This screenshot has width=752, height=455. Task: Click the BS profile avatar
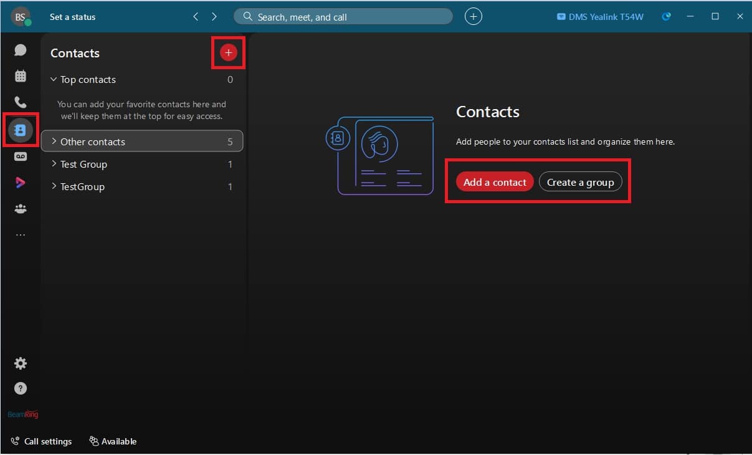tap(21, 17)
